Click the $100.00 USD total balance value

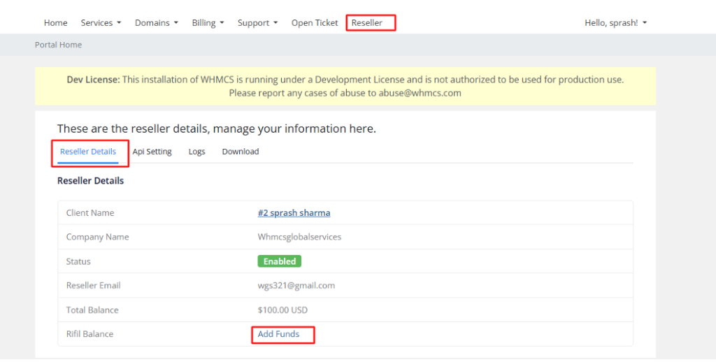tap(282, 310)
